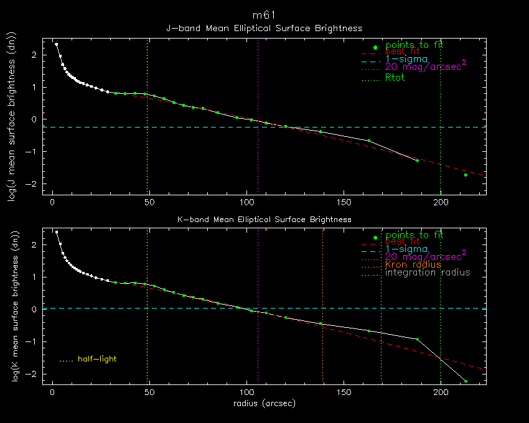Click the last green data point in K-band plot

465,381
